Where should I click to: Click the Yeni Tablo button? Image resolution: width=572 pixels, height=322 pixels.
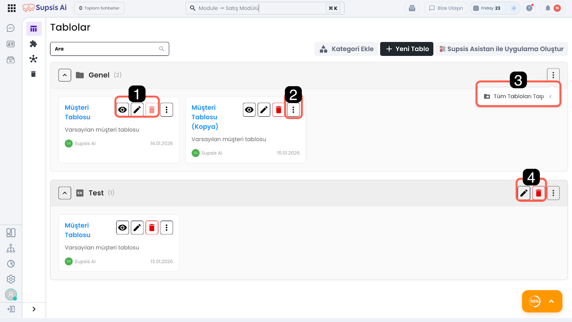click(x=406, y=49)
